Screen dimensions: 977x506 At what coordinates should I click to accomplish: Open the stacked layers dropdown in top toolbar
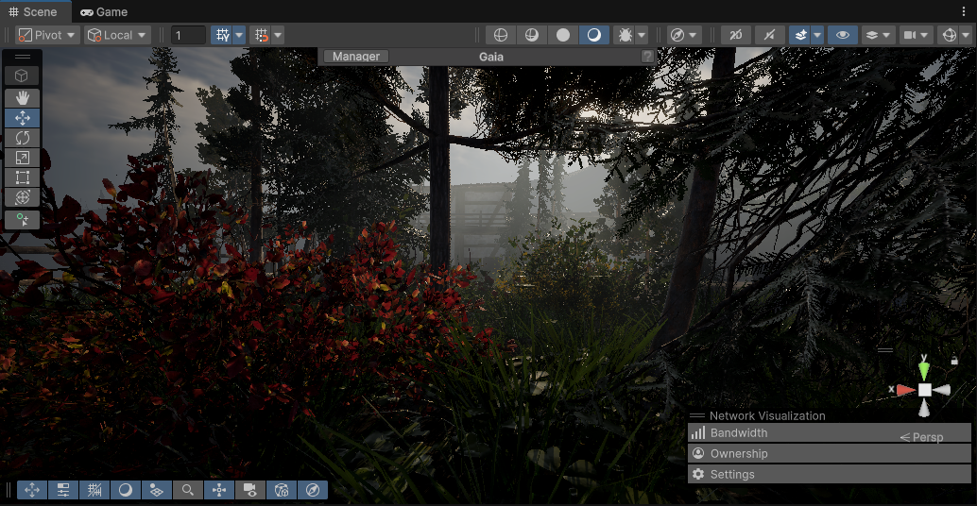pos(878,35)
